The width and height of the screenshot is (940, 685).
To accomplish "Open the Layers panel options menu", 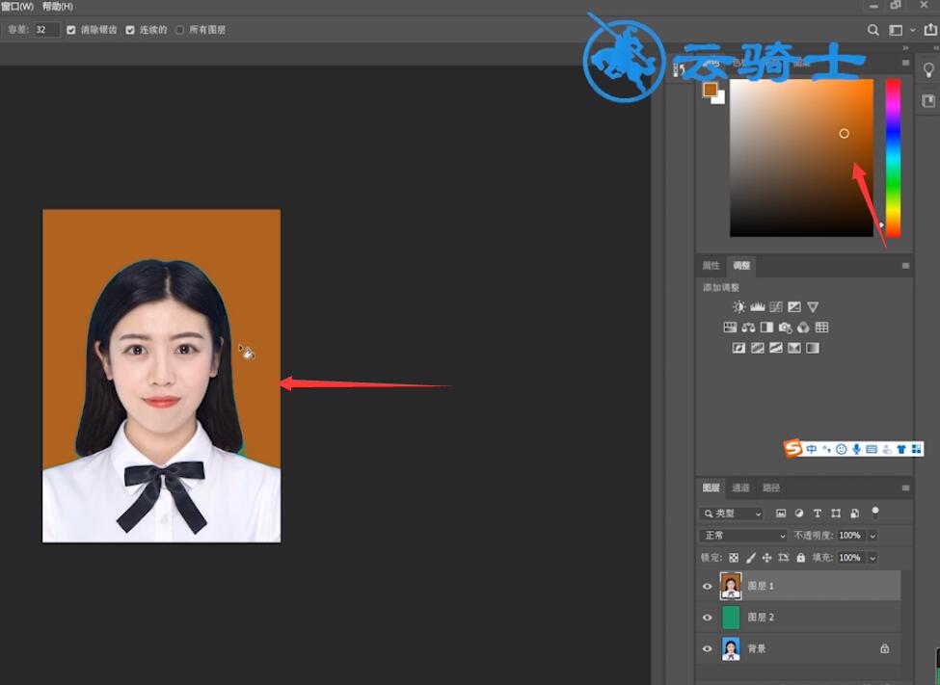I will coord(905,487).
